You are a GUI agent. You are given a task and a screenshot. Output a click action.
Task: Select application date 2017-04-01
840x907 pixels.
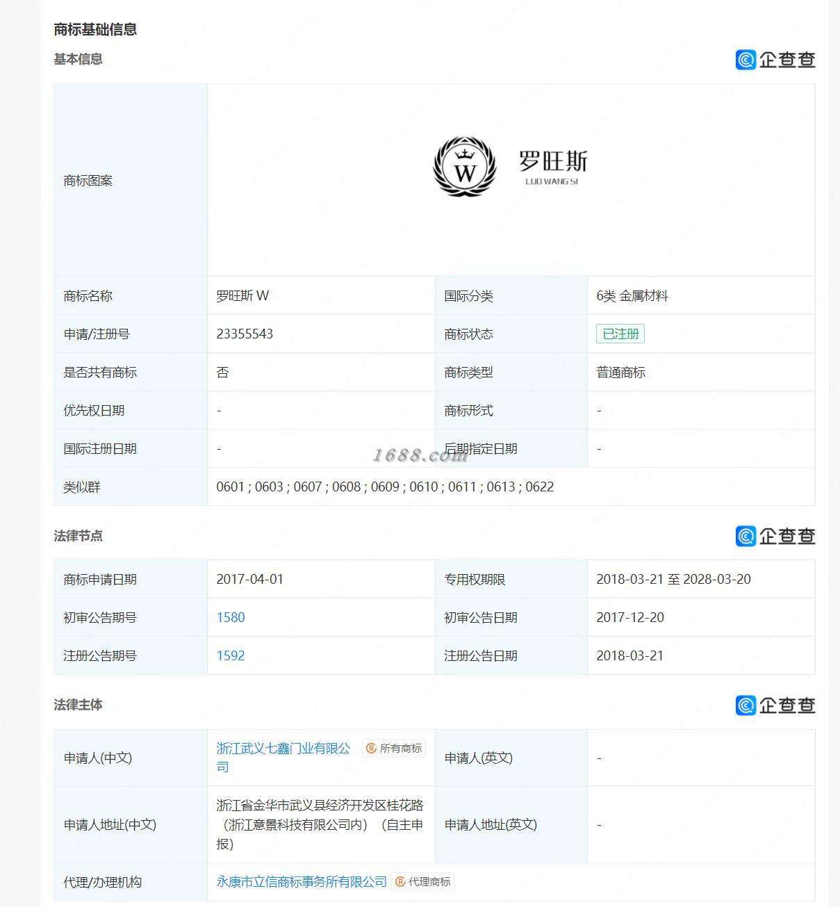[249, 579]
